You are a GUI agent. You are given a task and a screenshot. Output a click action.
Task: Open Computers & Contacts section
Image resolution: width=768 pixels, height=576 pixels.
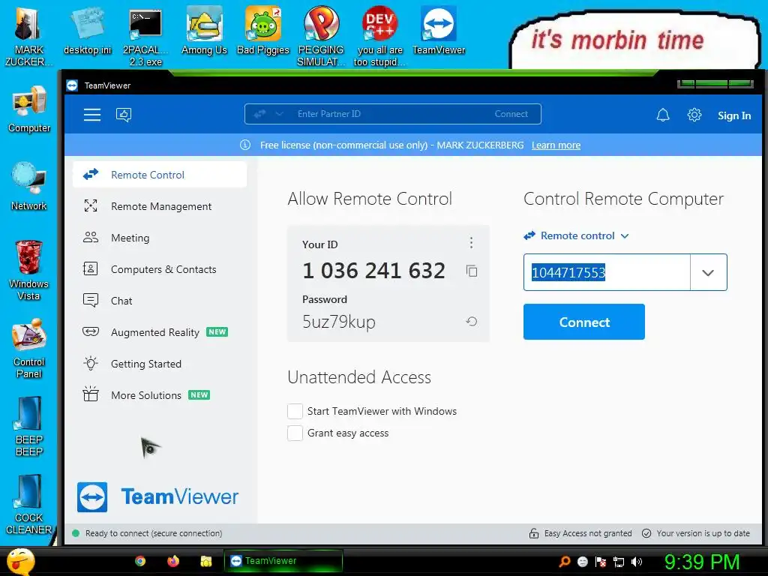point(160,269)
